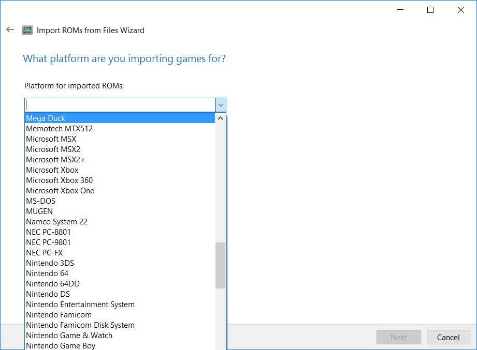
Task: Select NEC PC-8801 platform
Action: [x=120, y=232]
